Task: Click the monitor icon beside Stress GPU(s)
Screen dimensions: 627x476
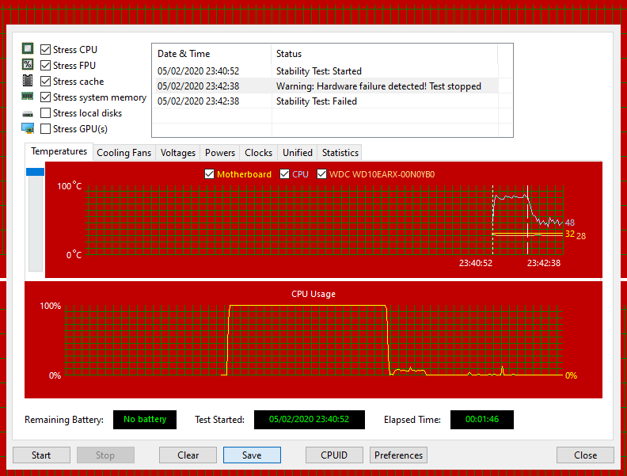Action: [x=28, y=128]
